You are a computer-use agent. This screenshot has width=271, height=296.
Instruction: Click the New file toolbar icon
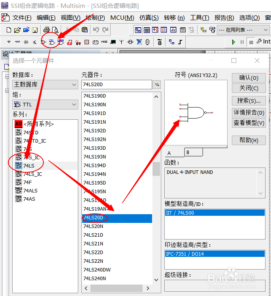coord(9,30)
